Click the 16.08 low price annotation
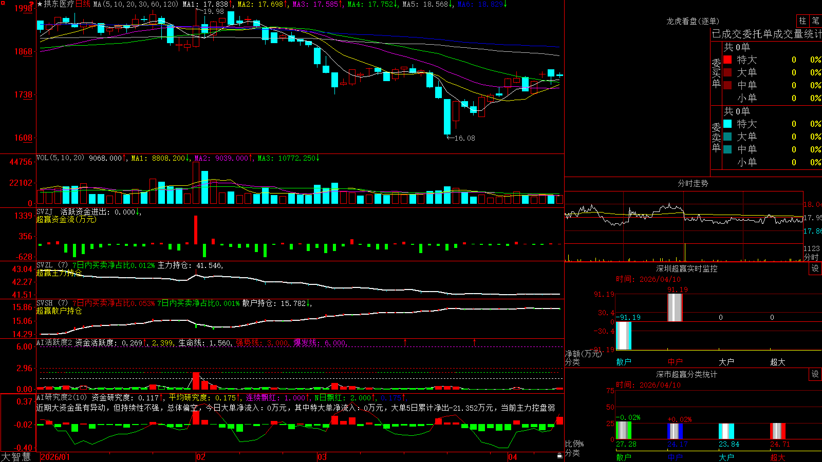Image resolution: width=822 pixels, height=462 pixels. 465,138
